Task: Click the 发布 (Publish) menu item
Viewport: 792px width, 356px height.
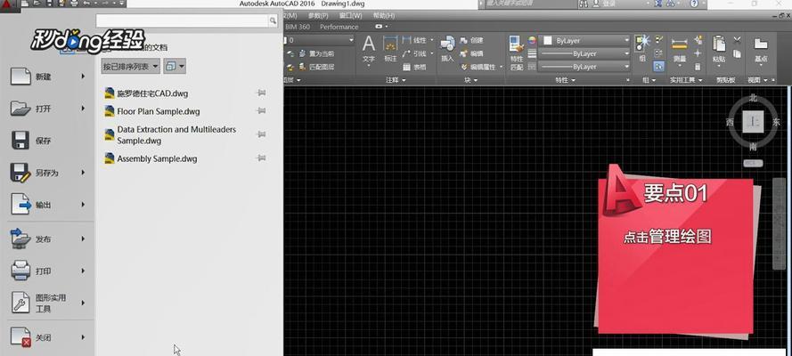Action: point(48,239)
